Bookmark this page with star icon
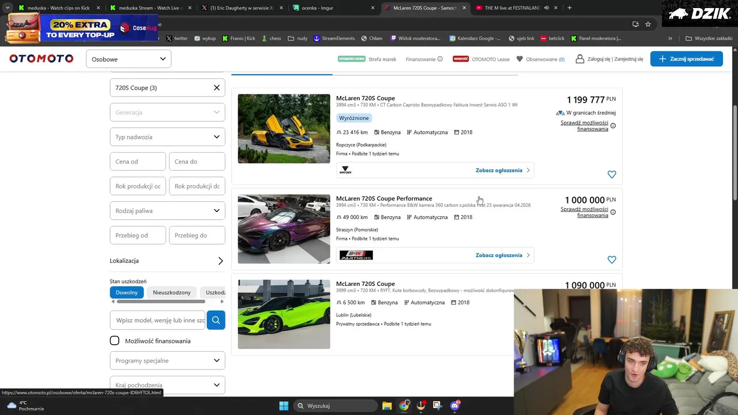 coord(648,24)
